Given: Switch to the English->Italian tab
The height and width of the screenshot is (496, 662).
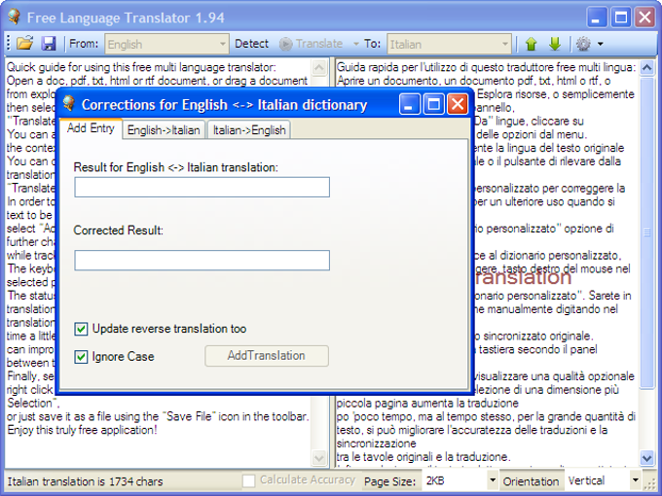Looking at the screenshot, I should point(164,130).
